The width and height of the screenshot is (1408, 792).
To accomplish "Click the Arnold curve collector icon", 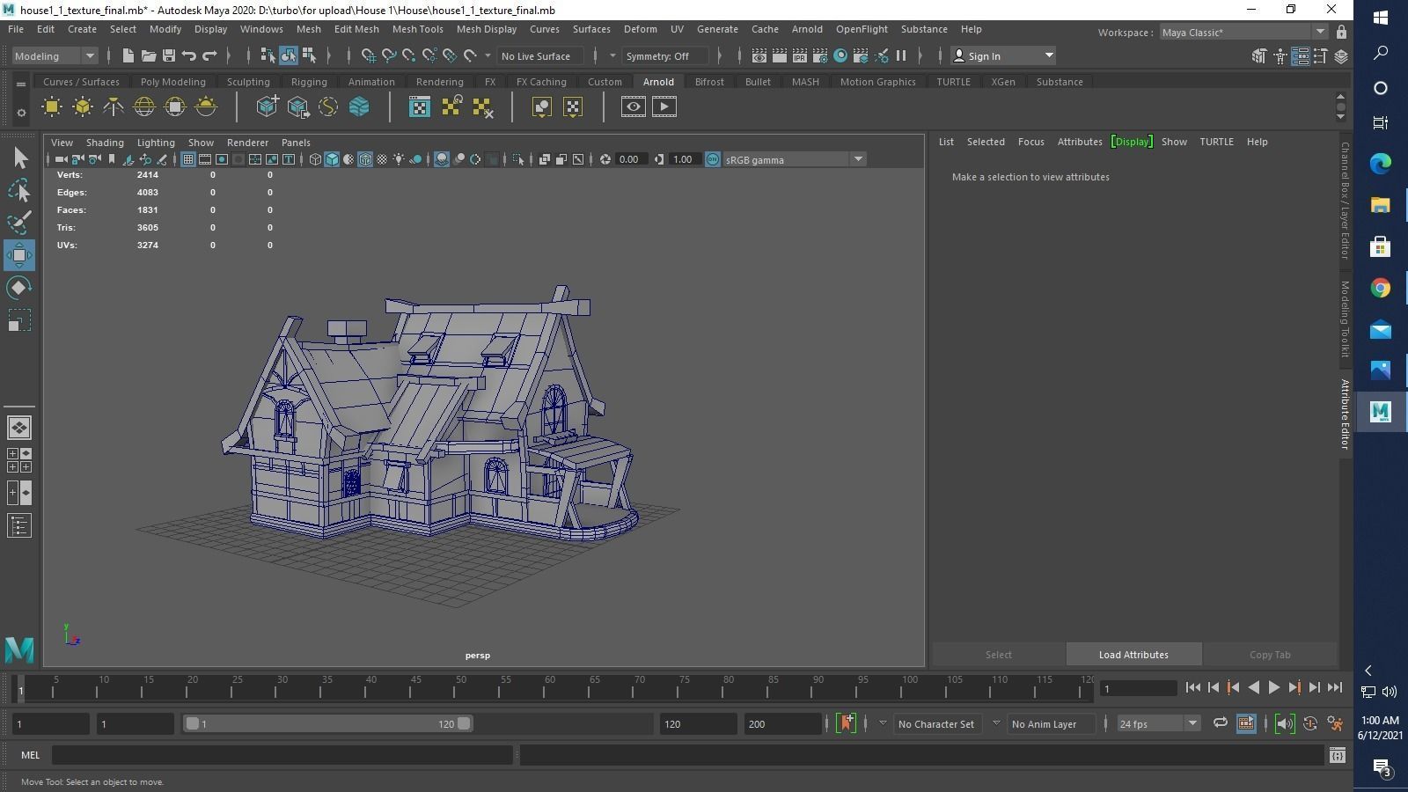I will [328, 107].
